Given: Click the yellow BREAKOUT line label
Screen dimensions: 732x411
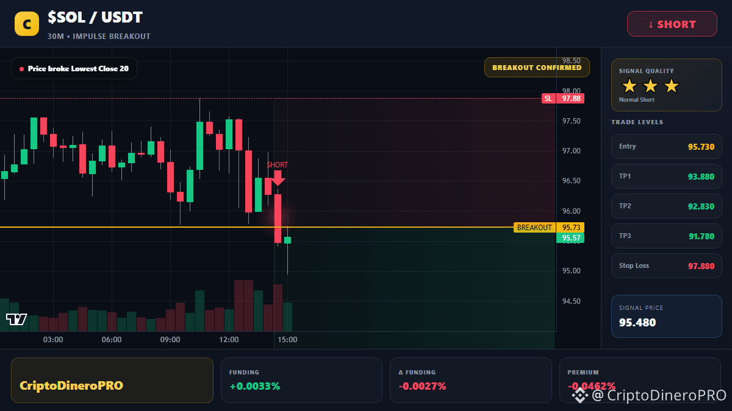Looking at the screenshot, I should point(534,228).
